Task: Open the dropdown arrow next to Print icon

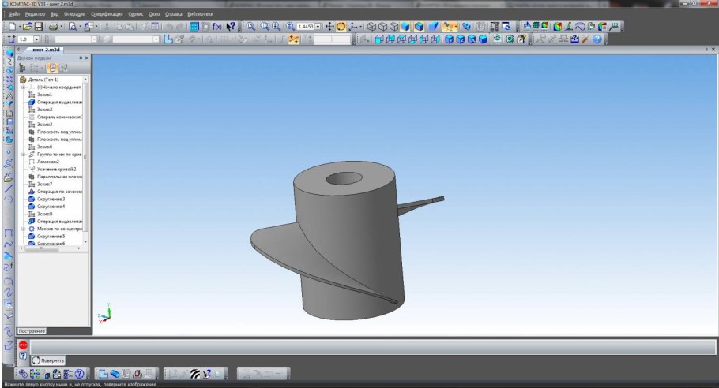Action: (62, 27)
